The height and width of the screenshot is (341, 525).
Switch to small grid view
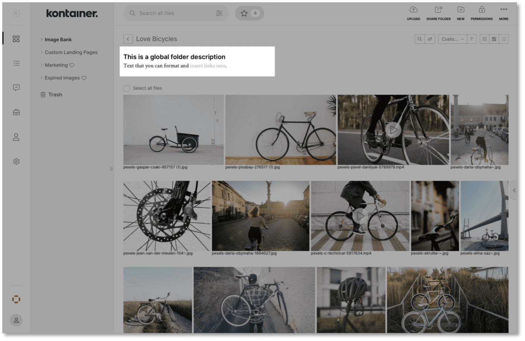[484, 39]
